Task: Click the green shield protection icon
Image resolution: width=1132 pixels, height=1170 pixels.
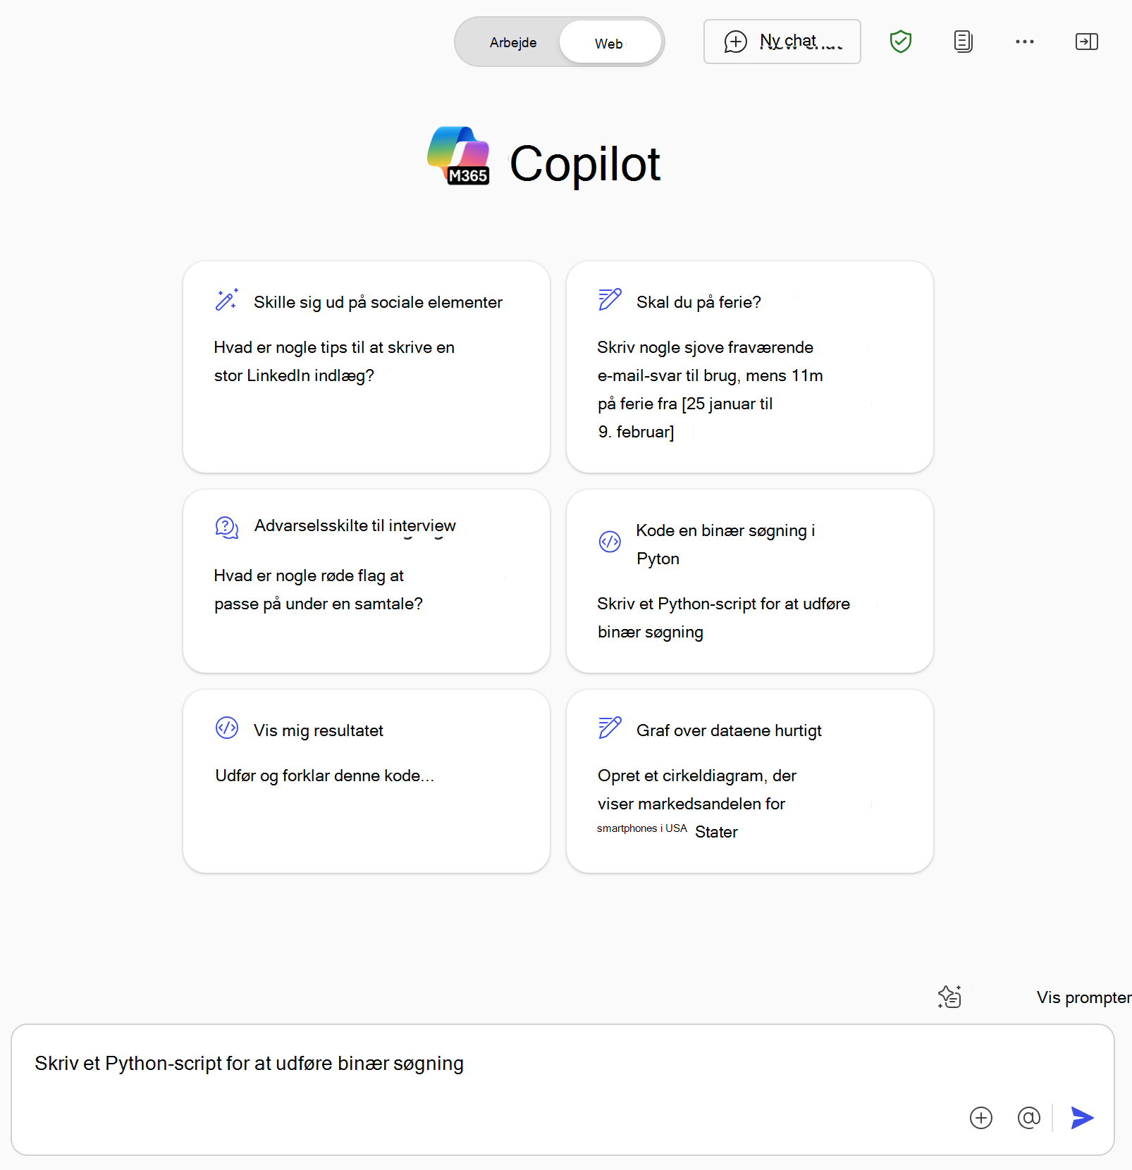Action: (900, 42)
